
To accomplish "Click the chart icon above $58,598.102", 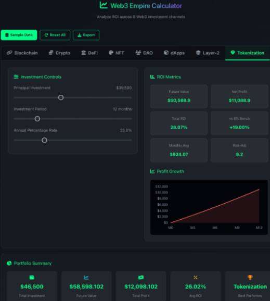I will pos(86,278).
